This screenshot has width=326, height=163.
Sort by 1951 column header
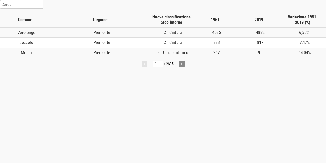tap(215, 20)
